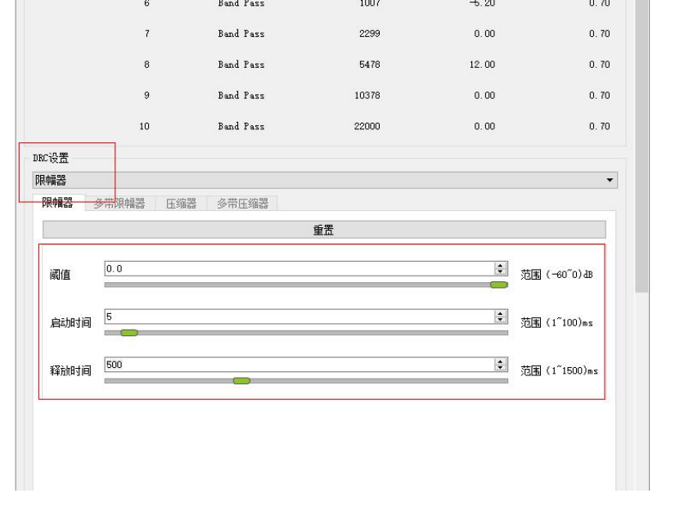
Task: Click the 0.00 gain in row 9
Action: 484,96
